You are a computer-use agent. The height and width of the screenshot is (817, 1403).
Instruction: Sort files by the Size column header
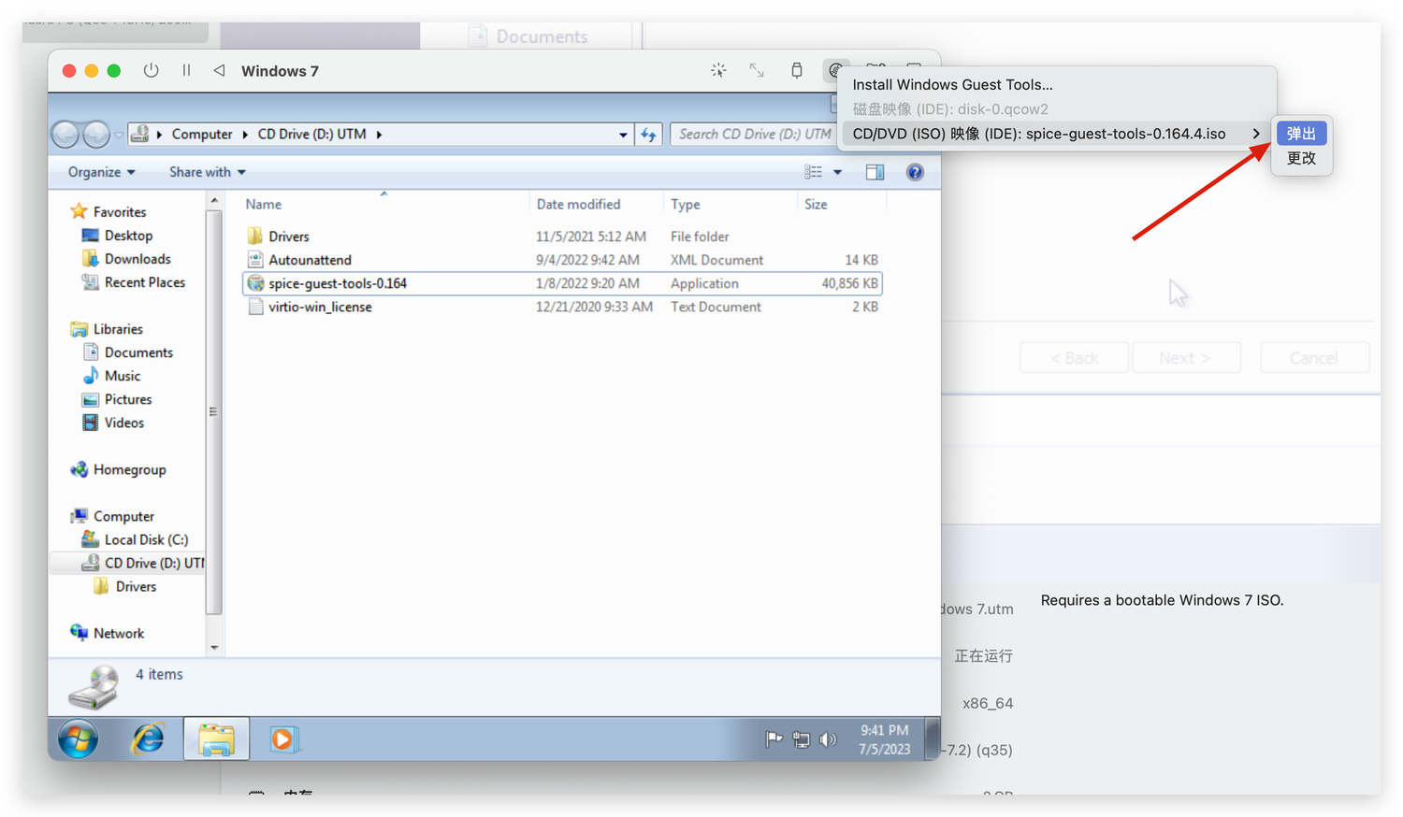(x=841, y=204)
